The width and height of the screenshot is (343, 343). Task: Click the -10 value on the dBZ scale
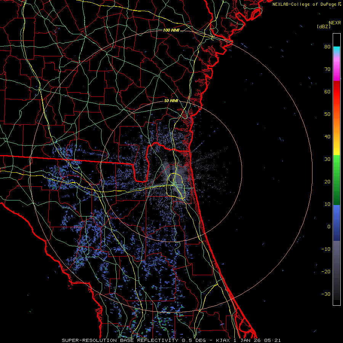326,249
